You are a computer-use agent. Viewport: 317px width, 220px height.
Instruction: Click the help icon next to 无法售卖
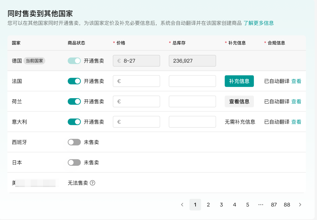point(93,183)
